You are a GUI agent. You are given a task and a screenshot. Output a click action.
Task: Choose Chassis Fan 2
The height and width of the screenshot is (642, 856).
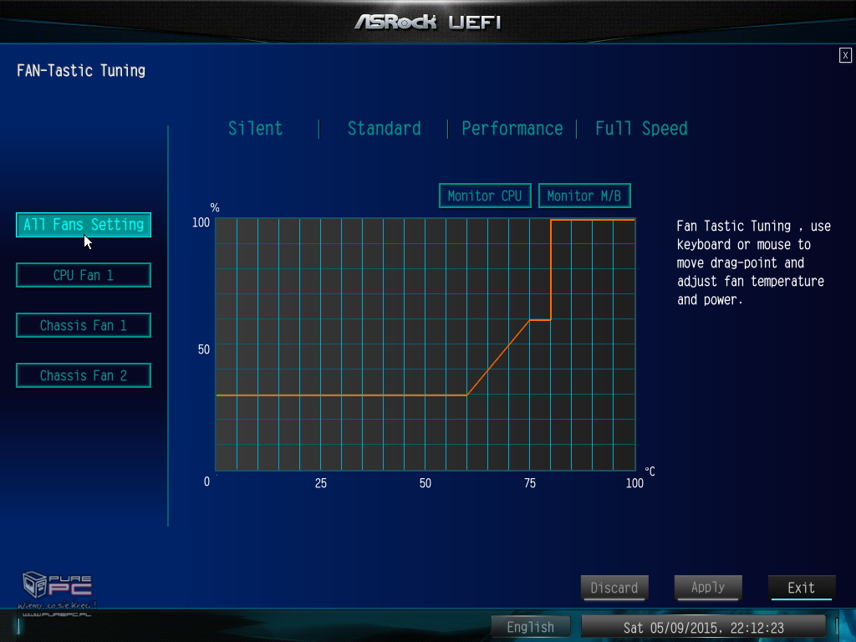tap(84, 375)
